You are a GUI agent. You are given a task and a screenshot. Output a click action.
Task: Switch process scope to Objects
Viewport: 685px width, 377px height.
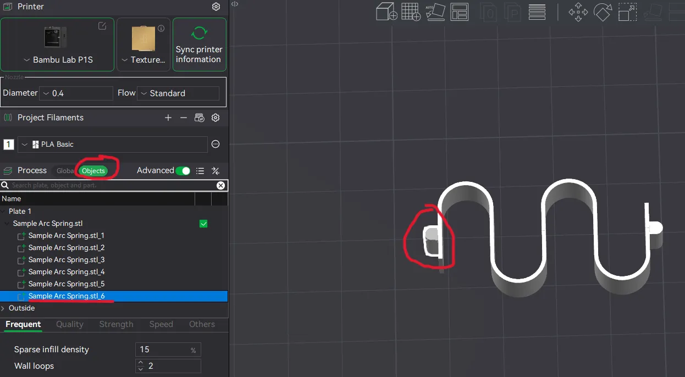[93, 171]
